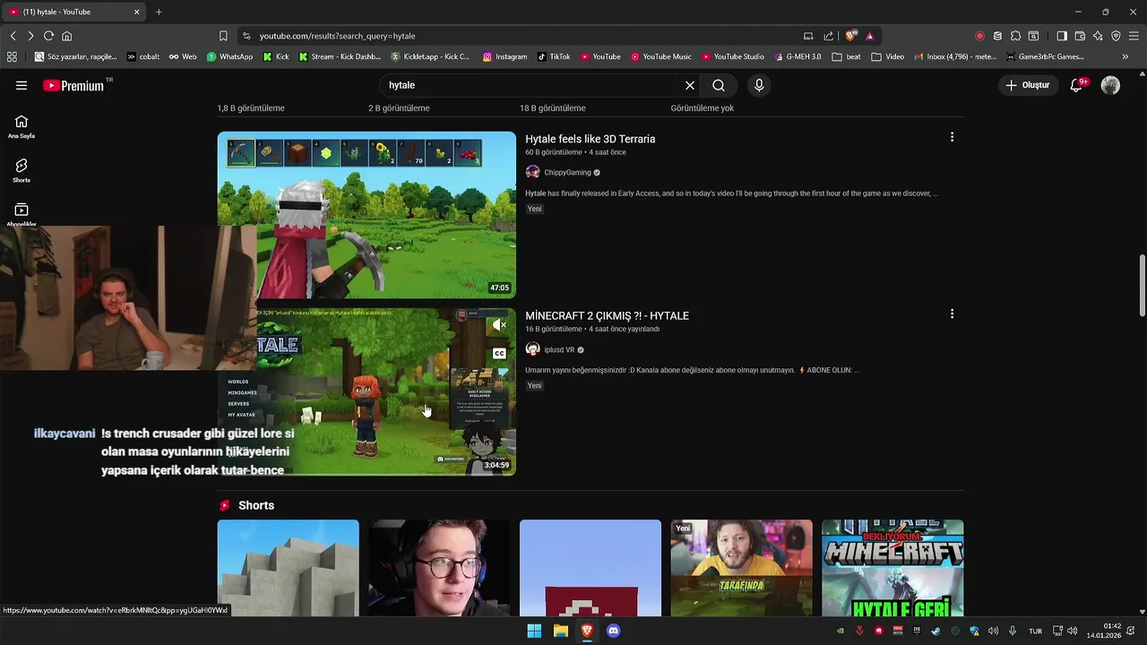Open the Instagram bookmark

pos(505,56)
